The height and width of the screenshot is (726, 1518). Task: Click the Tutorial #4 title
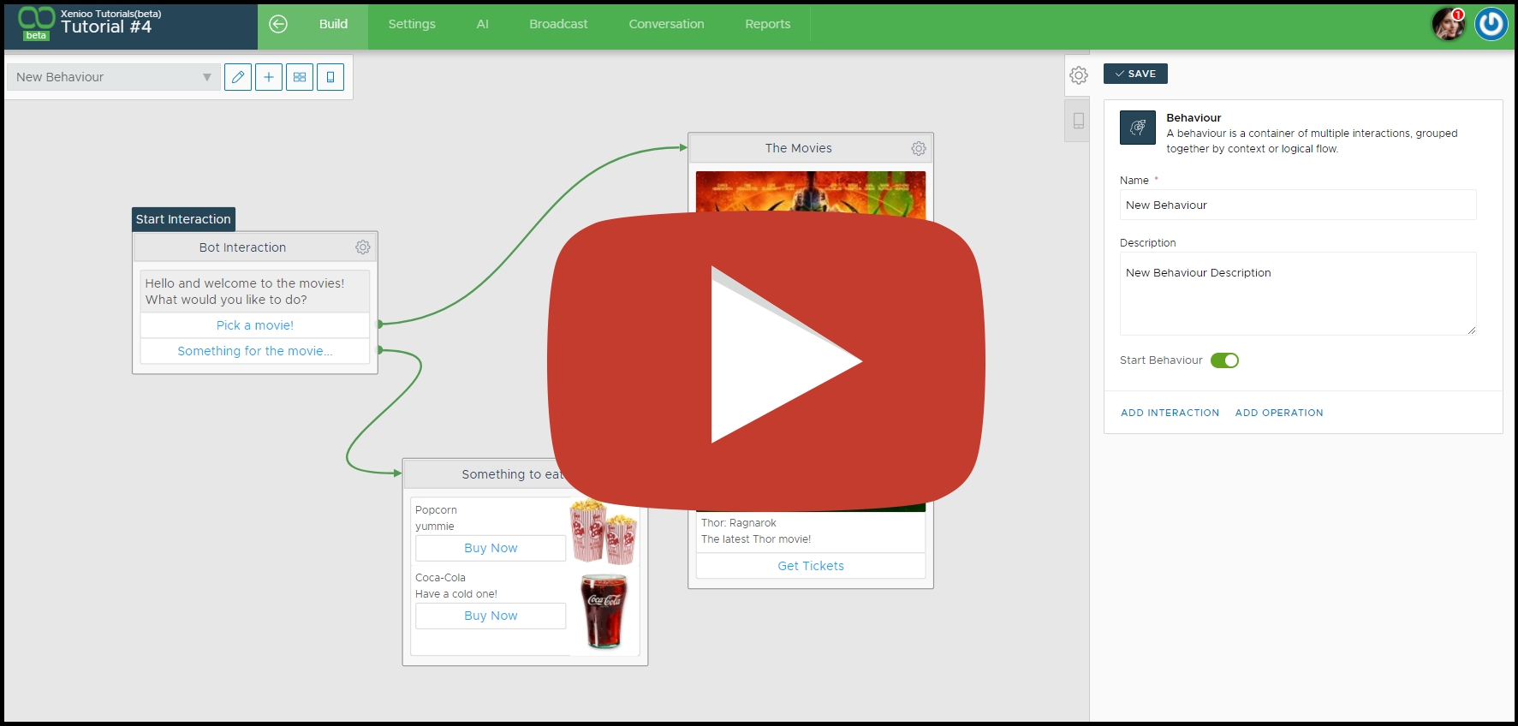click(106, 27)
